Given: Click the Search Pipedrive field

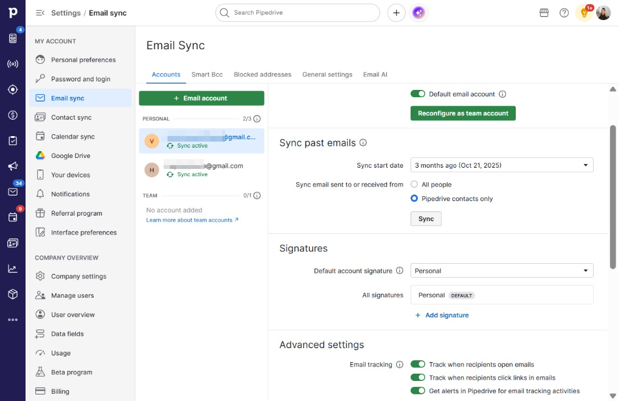Looking at the screenshot, I should pyautogui.click(x=297, y=13).
